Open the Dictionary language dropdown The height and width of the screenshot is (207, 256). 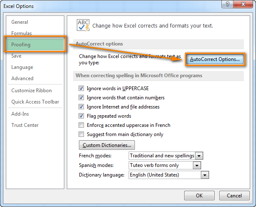click(x=204, y=175)
